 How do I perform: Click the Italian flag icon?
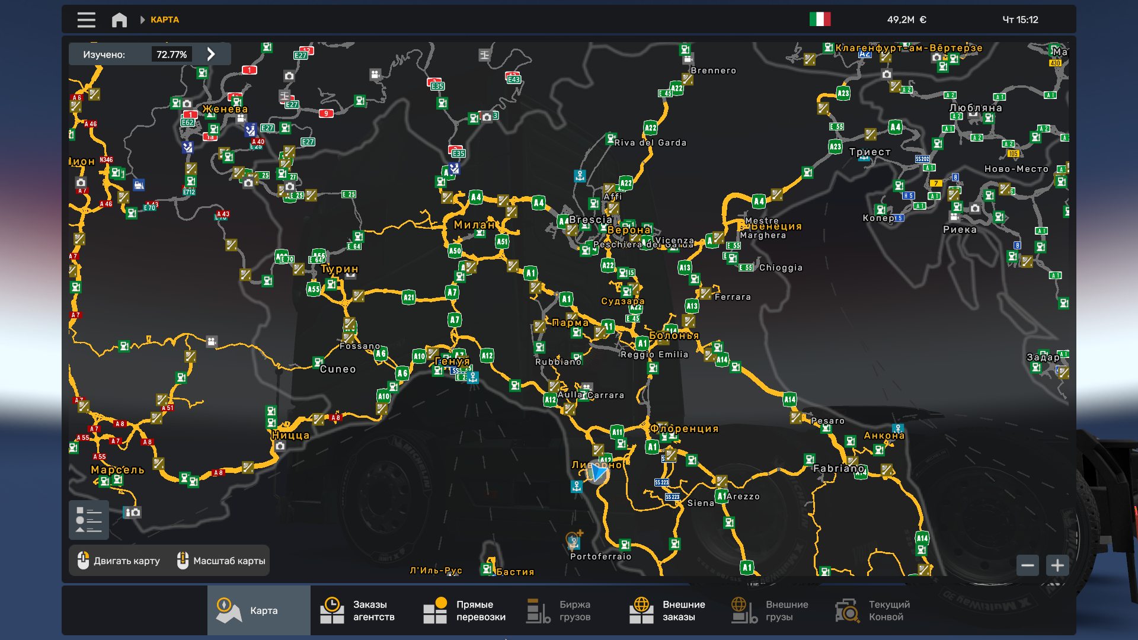(820, 20)
